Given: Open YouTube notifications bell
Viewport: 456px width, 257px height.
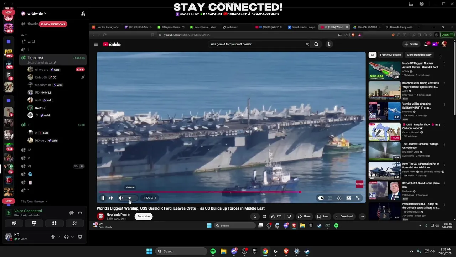Looking at the screenshot, I should click(426, 44).
